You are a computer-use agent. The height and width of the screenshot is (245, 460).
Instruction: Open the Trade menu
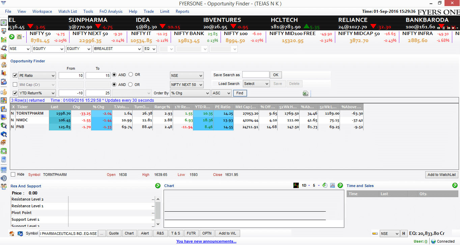[149, 11]
